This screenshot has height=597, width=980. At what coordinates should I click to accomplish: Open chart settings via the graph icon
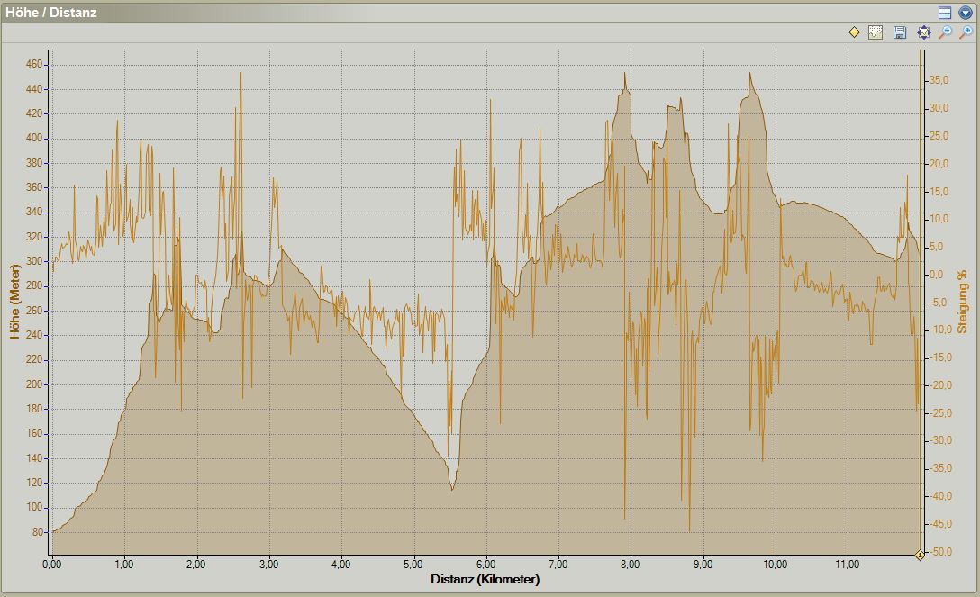[x=875, y=32]
